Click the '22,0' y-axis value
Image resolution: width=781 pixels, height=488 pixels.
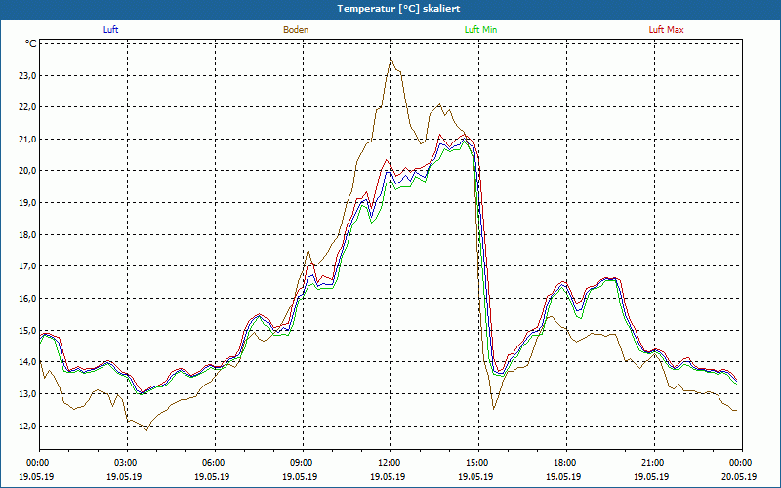click(x=27, y=107)
